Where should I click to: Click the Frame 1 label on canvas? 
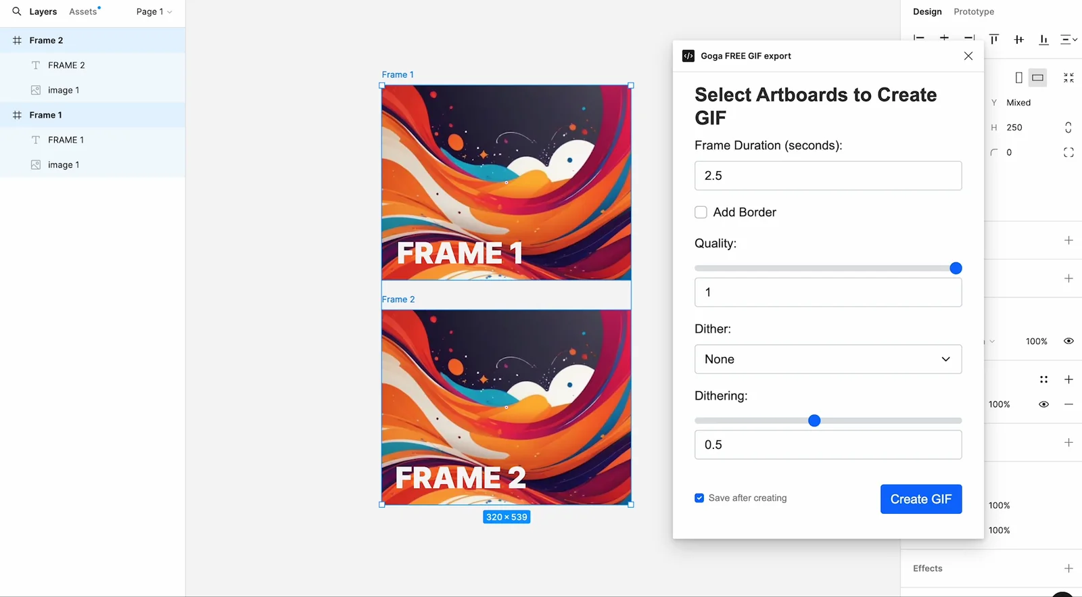click(x=398, y=74)
